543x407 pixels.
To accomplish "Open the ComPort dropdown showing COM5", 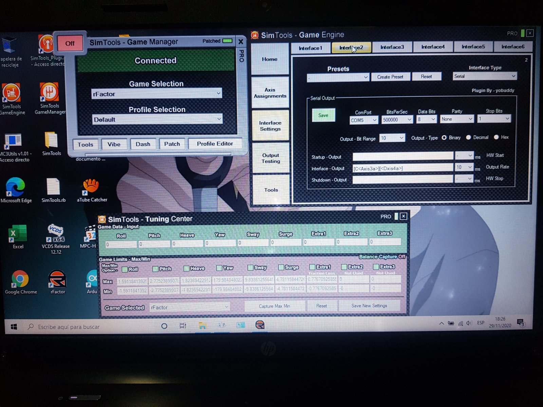I will click(x=364, y=120).
